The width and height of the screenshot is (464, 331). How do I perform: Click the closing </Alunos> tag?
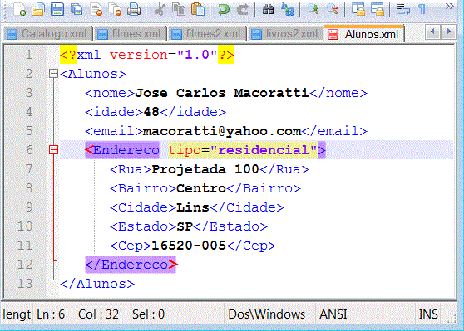tap(97, 284)
